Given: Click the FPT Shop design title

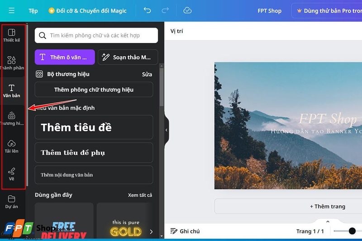Looking at the screenshot, I should [x=269, y=11].
